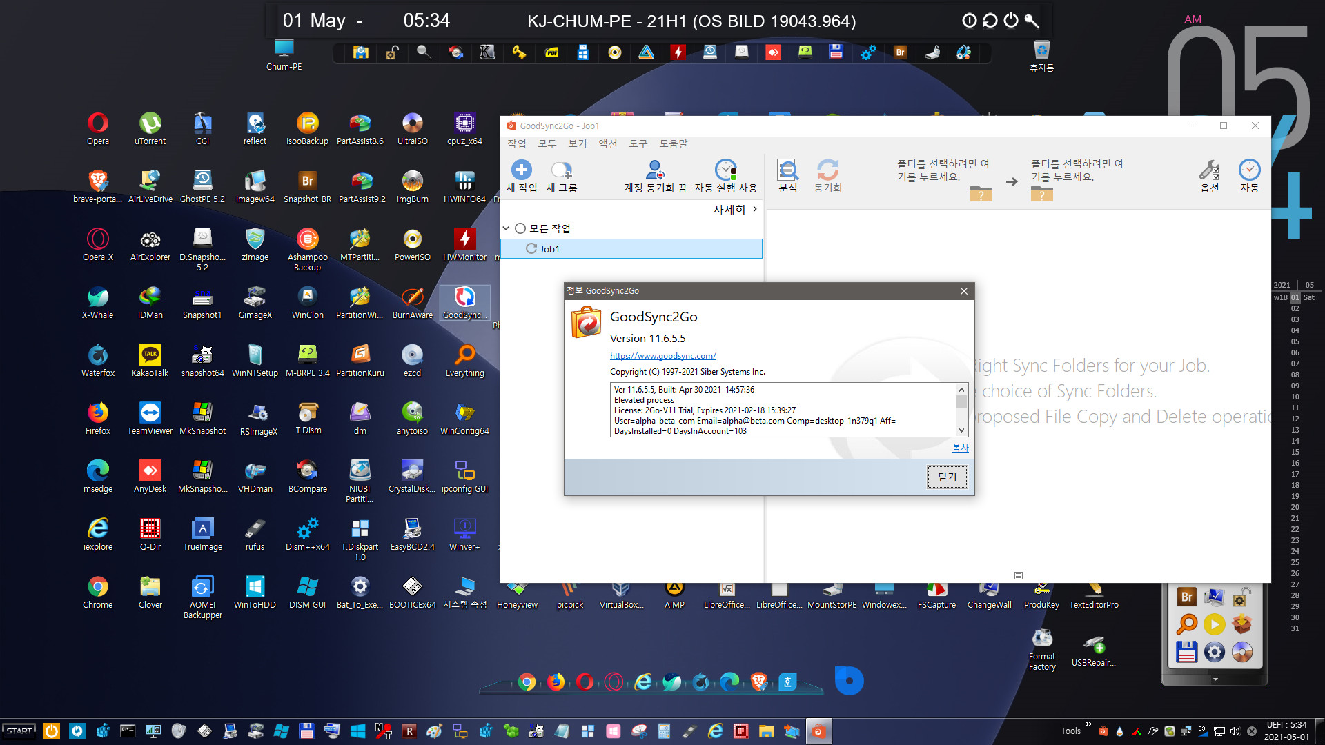Select the right sync folder icon
This screenshot has width=1325, height=745.
[1042, 193]
